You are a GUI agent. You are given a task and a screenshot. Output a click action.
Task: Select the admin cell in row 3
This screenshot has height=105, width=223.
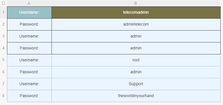[x=136, y=36]
